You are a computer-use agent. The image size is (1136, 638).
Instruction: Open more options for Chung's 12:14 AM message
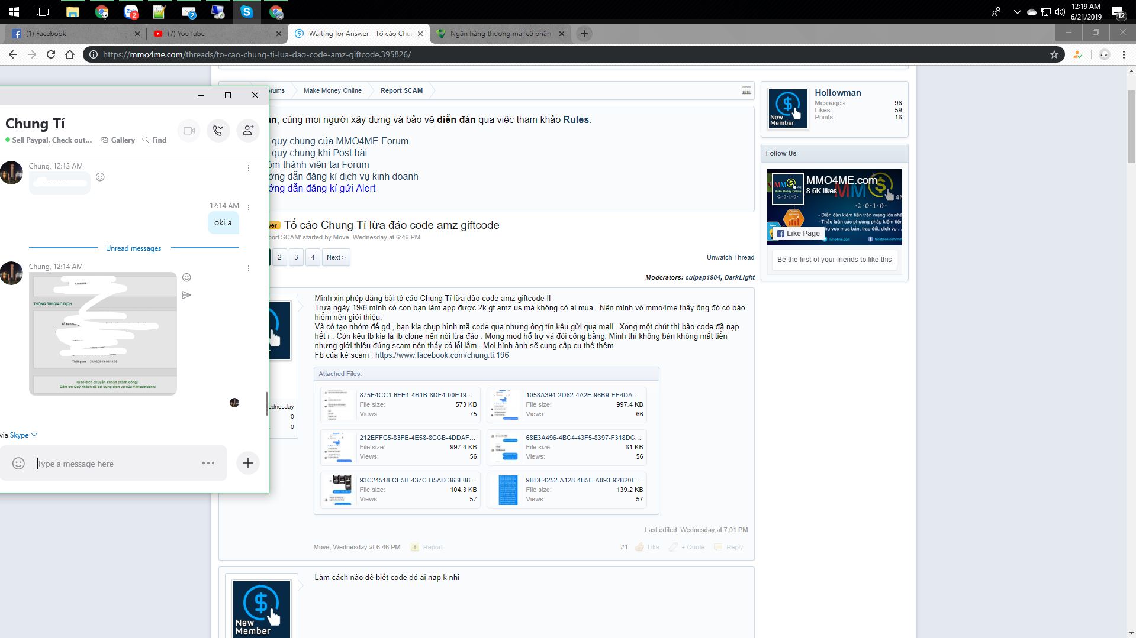(x=249, y=268)
